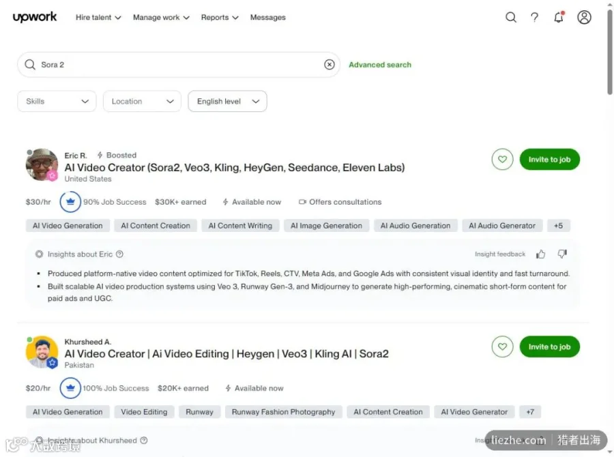The image size is (614, 457).
Task: Click the header search magnifier icon
Action: click(510, 17)
